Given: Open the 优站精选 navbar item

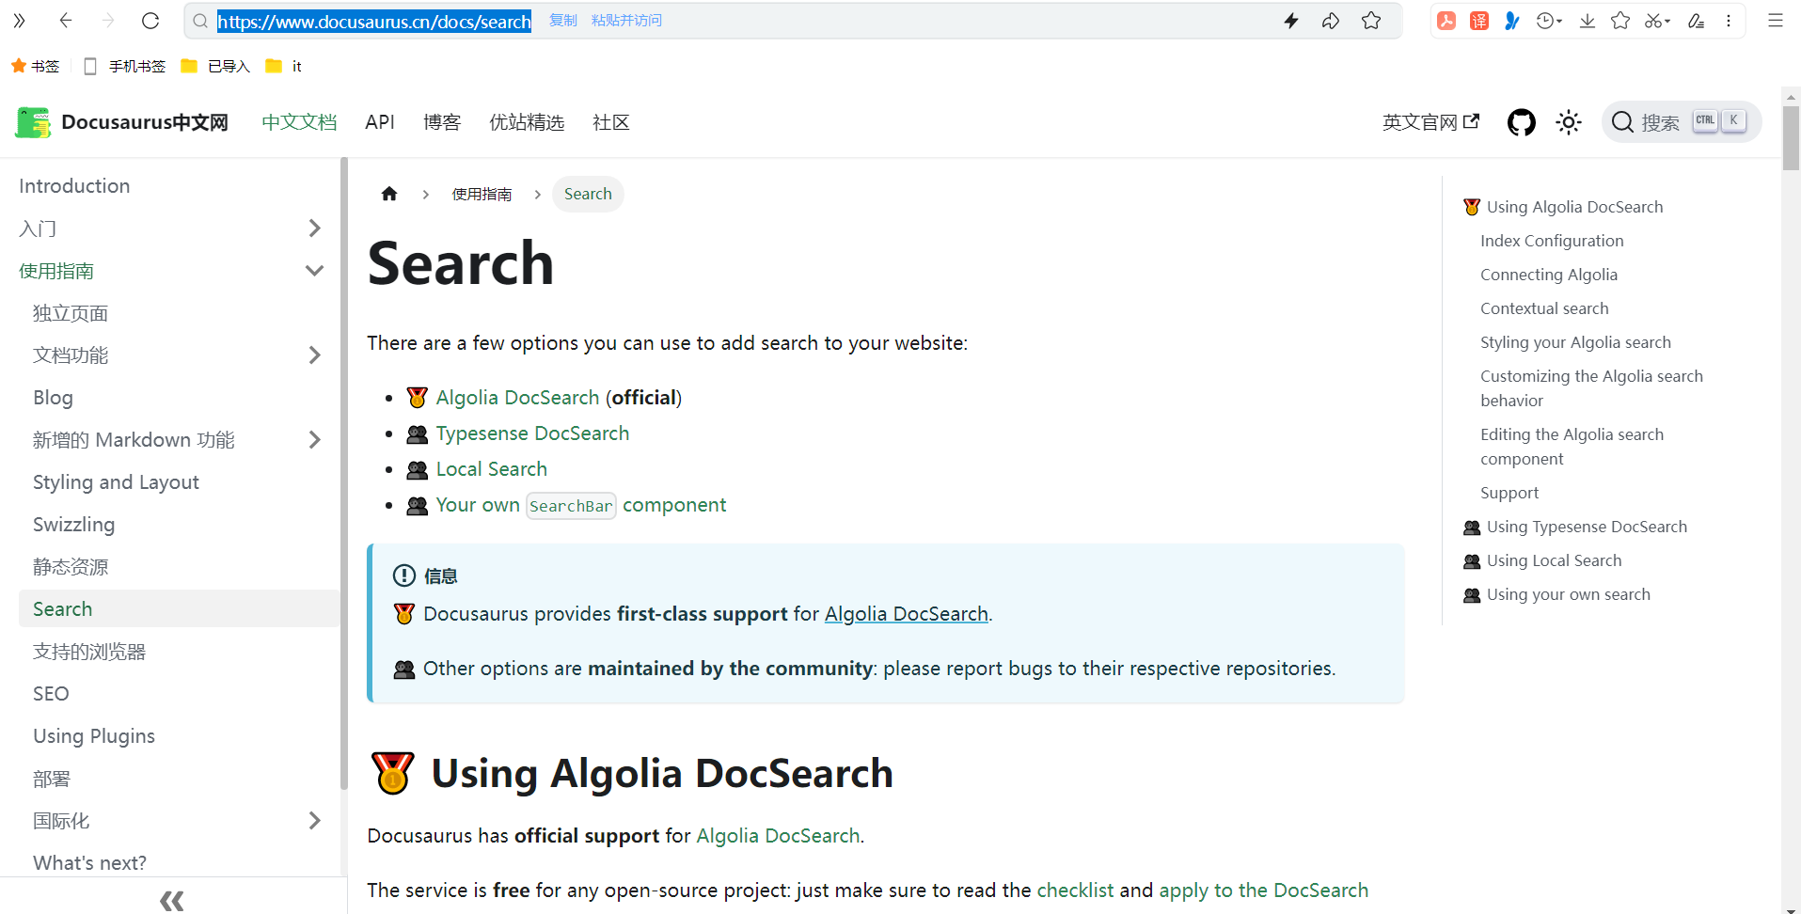Looking at the screenshot, I should [x=527, y=122].
